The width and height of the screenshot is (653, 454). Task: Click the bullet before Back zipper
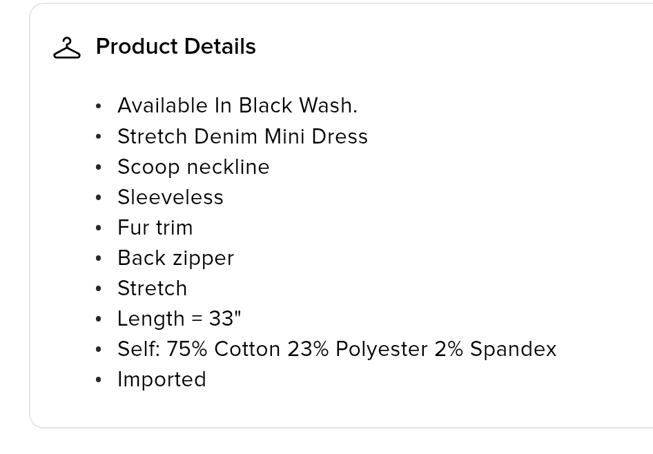[98, 259]
